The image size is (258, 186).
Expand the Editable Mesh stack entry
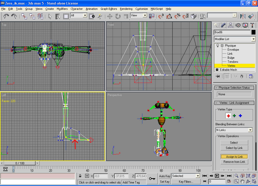(217, 70)
